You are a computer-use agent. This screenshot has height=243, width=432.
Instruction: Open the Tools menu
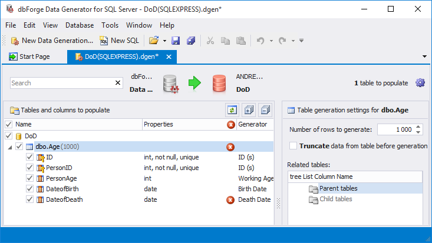[x=110, y=25]
